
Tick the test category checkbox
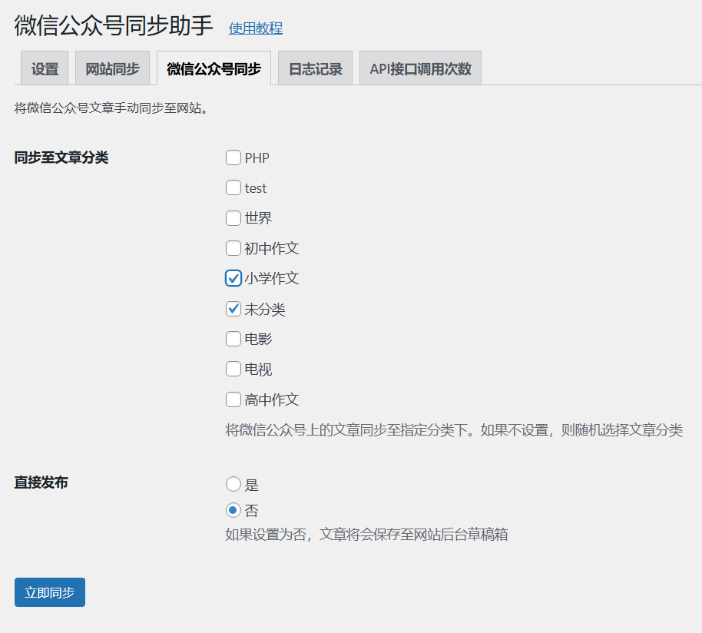pos(233,187)
